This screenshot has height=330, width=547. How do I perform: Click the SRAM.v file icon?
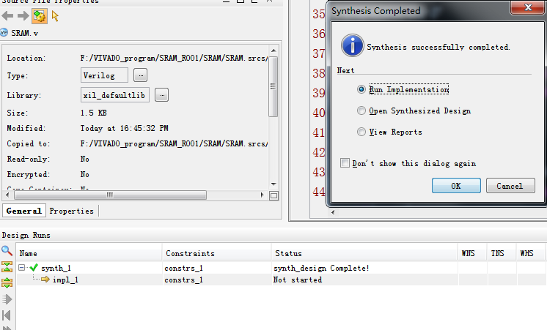pos(4,33)
